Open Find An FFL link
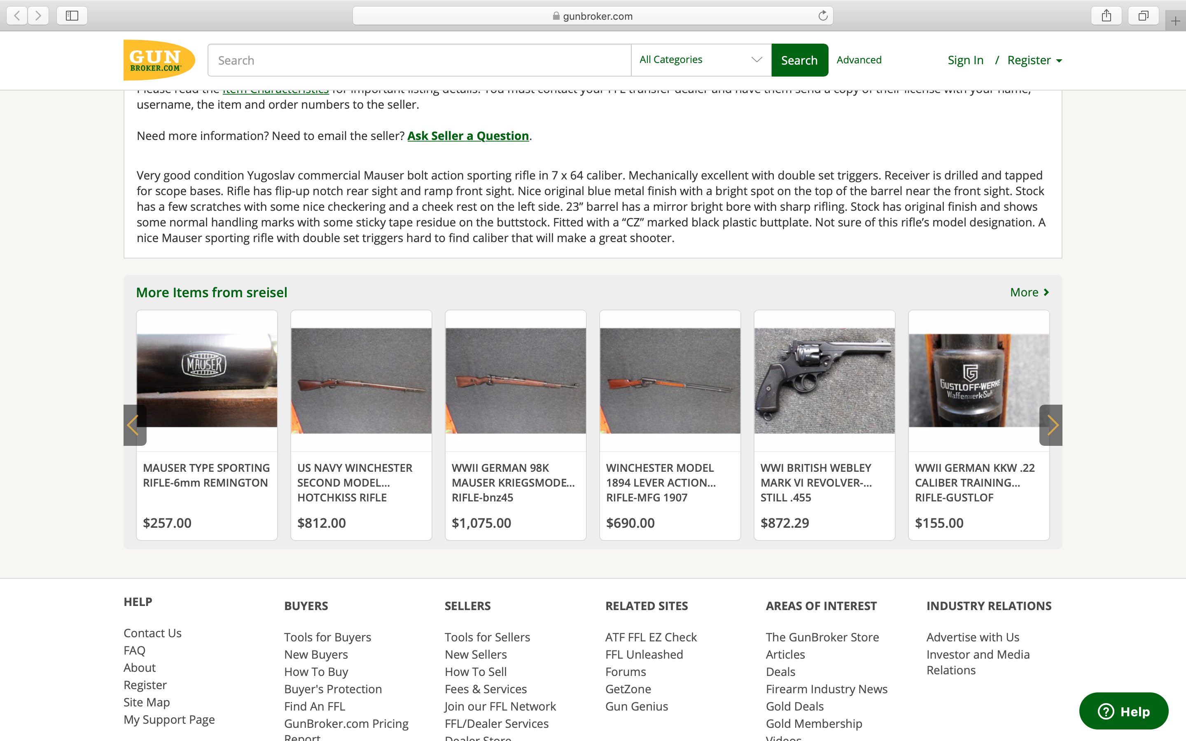This screenshot has width=1186, height=741. (x=315, y=706)
